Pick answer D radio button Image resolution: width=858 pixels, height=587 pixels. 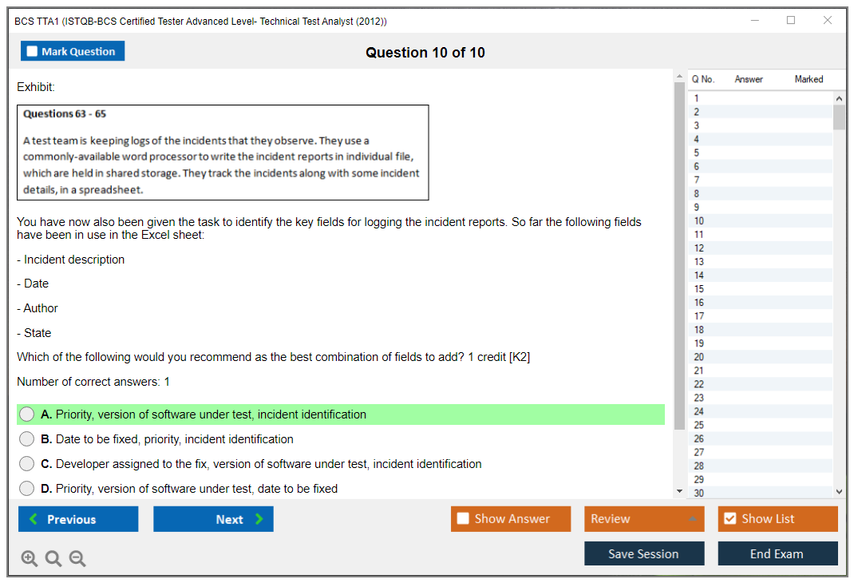[27, 489]
